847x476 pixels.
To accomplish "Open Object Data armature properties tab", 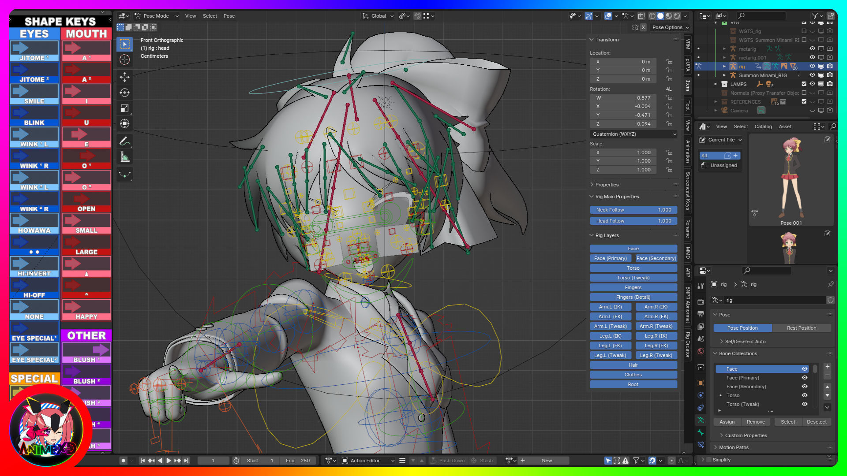I will coord(701,420).
